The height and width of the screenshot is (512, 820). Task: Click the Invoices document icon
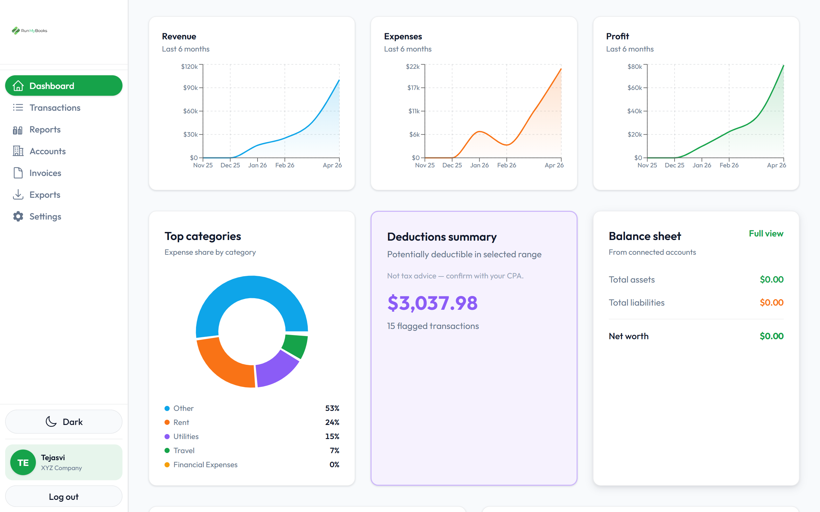tap(18, 173)
